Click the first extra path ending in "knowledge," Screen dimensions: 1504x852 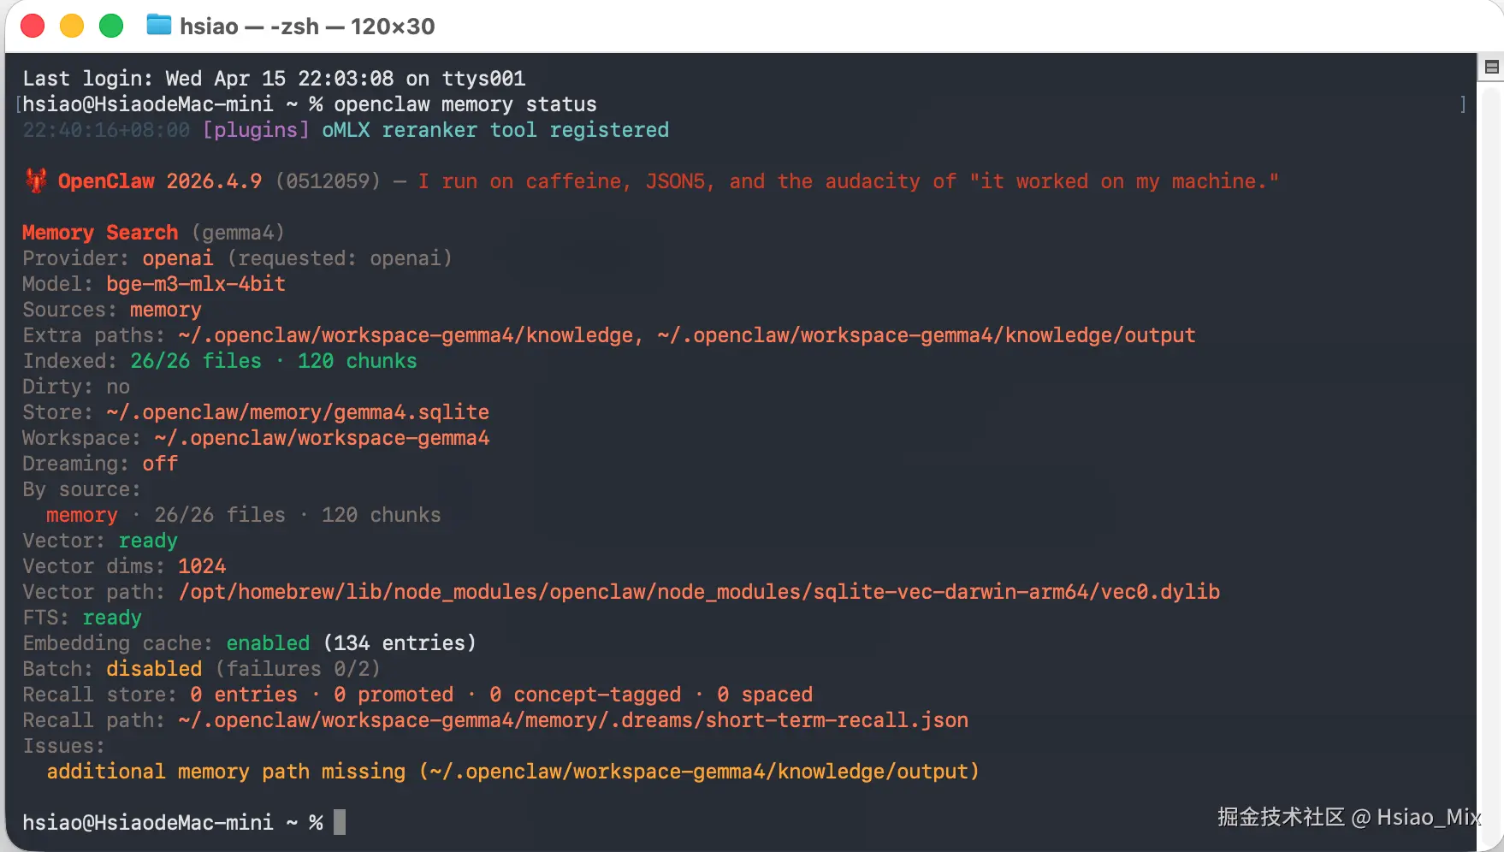(412, 335)
